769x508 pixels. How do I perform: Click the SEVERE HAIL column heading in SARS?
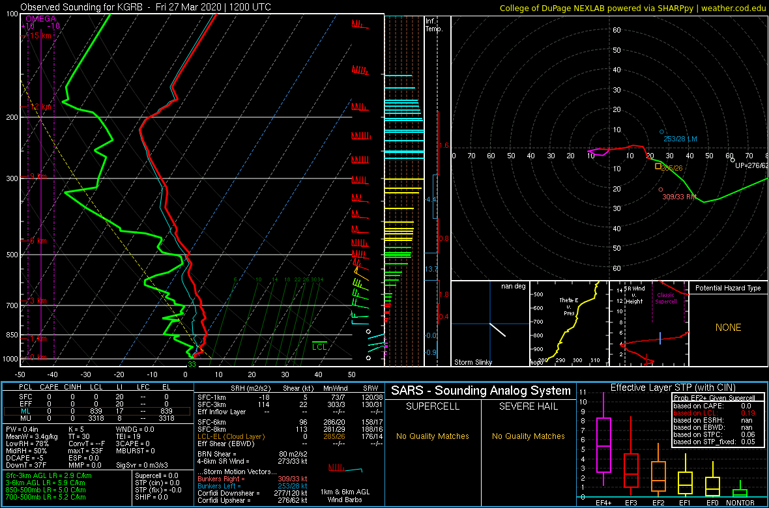coord(529,407)
